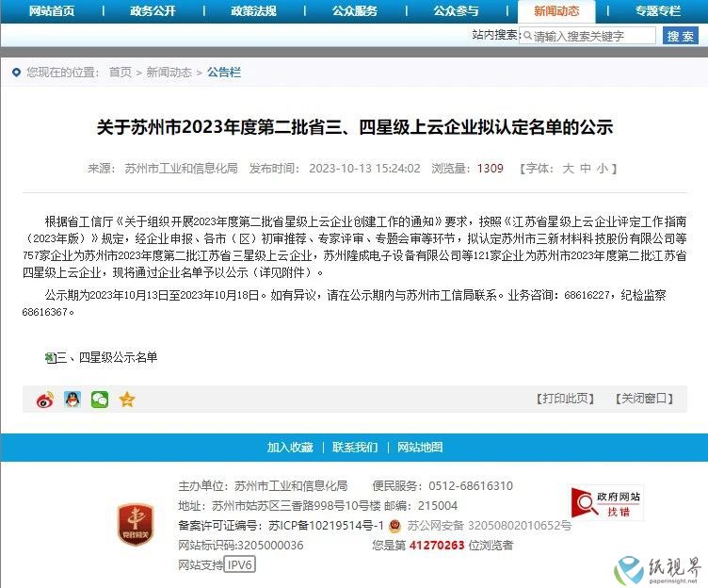Open the 政务公开 navigation menu

153,11
